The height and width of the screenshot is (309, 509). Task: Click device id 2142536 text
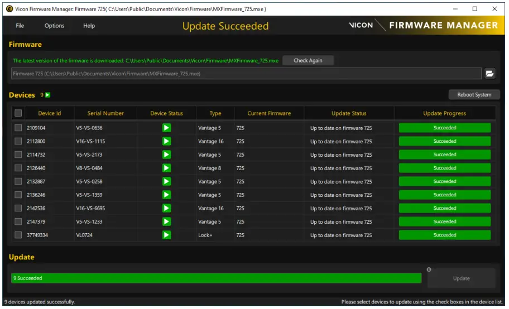pyautogui.click(x=36, y=208)
